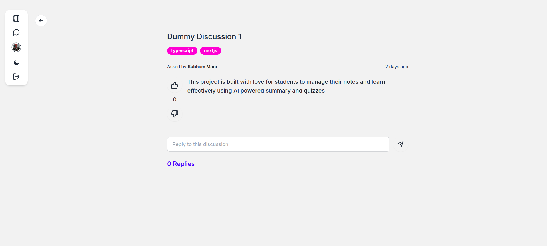Send the reply with the paper plane icon
The width and height of the screenshot is (547, 246).
(400, 144)
